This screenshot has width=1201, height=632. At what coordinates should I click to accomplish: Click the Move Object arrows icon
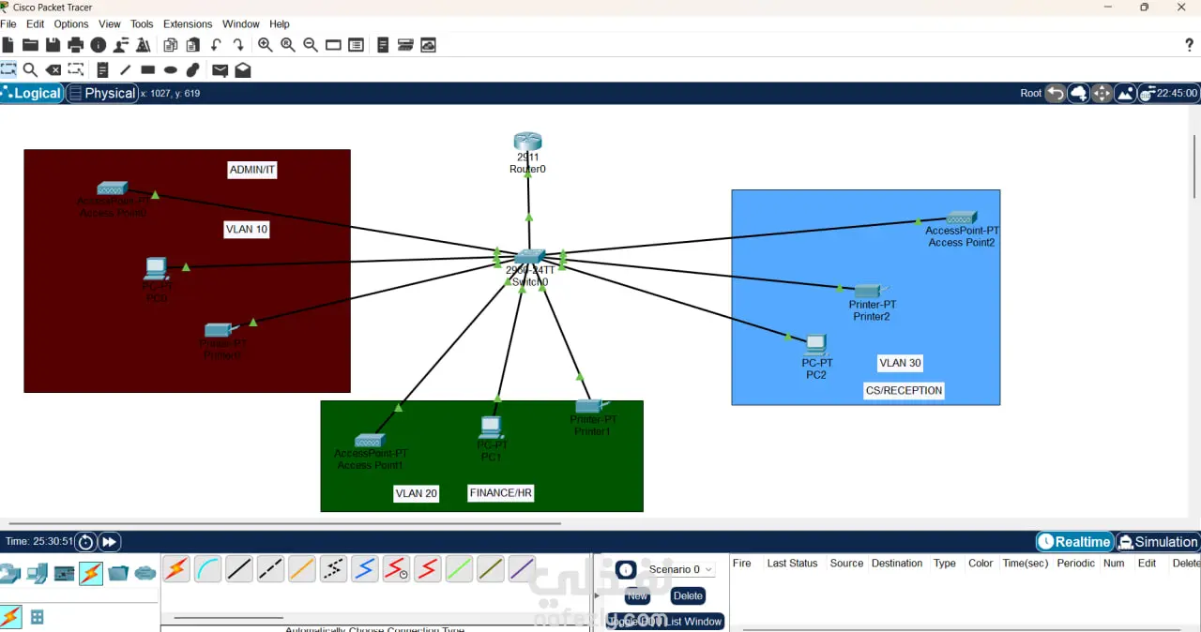click(1102, 93)
